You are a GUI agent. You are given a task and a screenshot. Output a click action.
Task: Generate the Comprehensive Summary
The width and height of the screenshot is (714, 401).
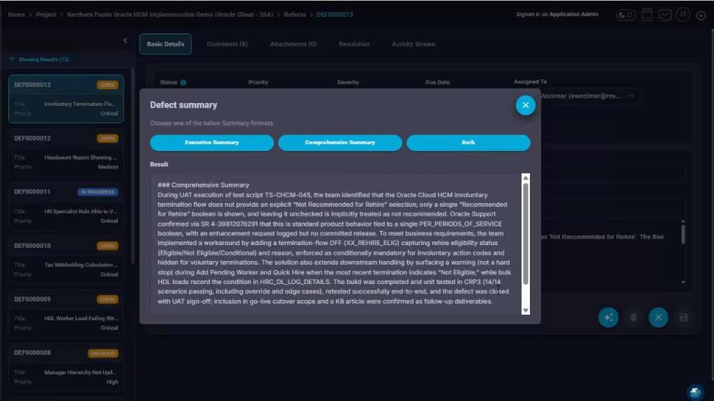tap(340, 142)
